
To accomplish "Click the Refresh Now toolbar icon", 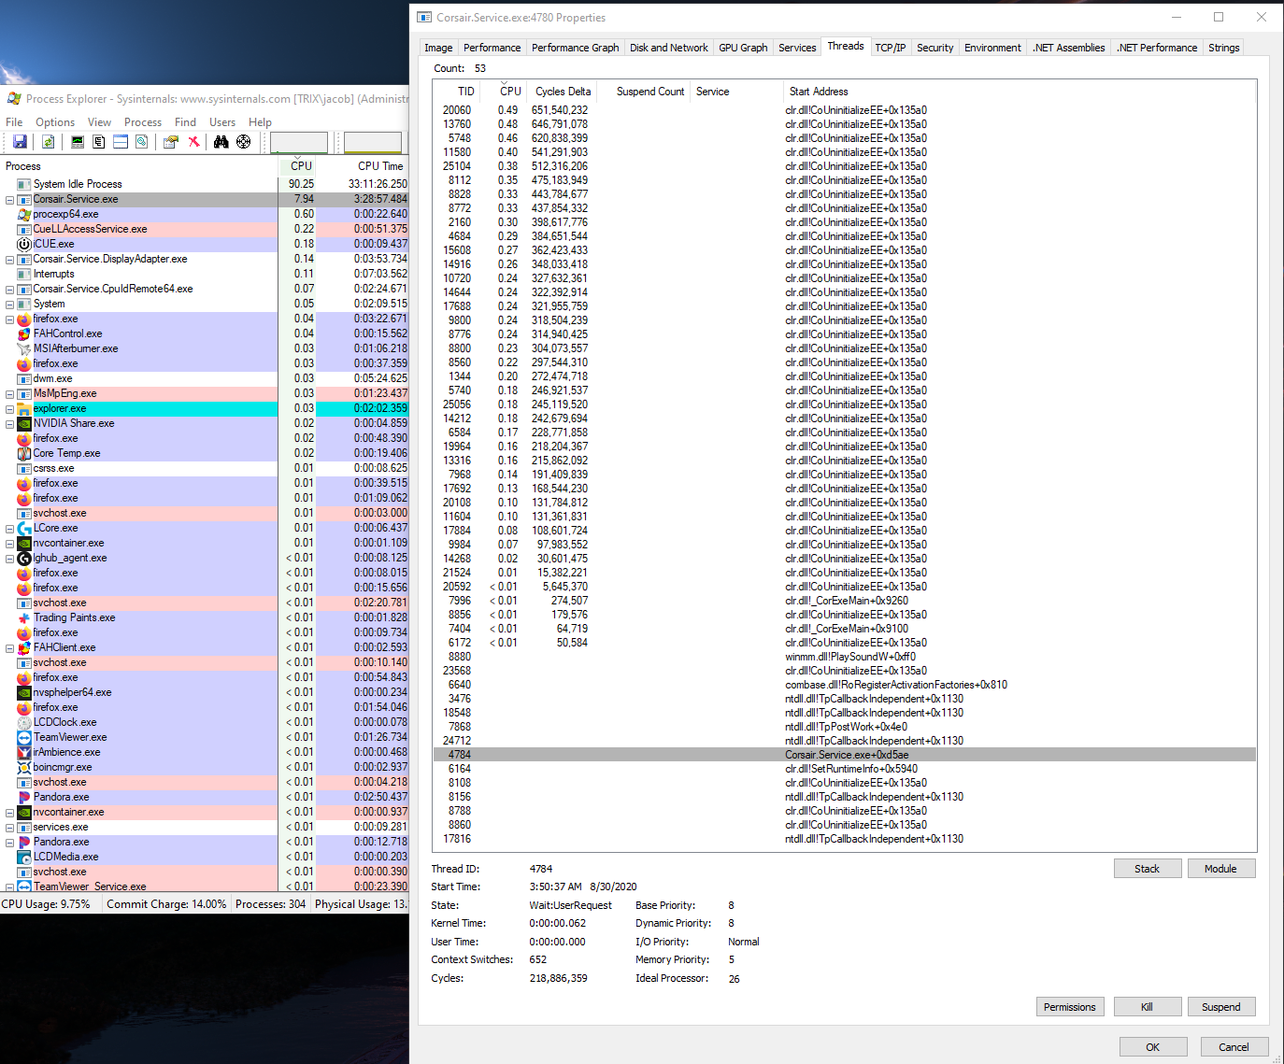I will [48, 142].
